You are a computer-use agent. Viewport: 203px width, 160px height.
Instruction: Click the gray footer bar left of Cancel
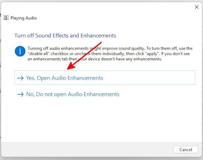87,150
